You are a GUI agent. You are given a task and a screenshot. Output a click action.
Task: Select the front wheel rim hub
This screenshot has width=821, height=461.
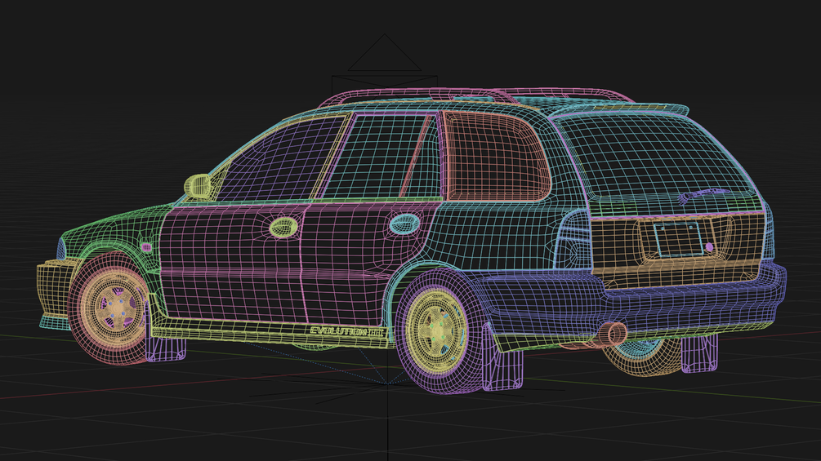pos(116,309)
